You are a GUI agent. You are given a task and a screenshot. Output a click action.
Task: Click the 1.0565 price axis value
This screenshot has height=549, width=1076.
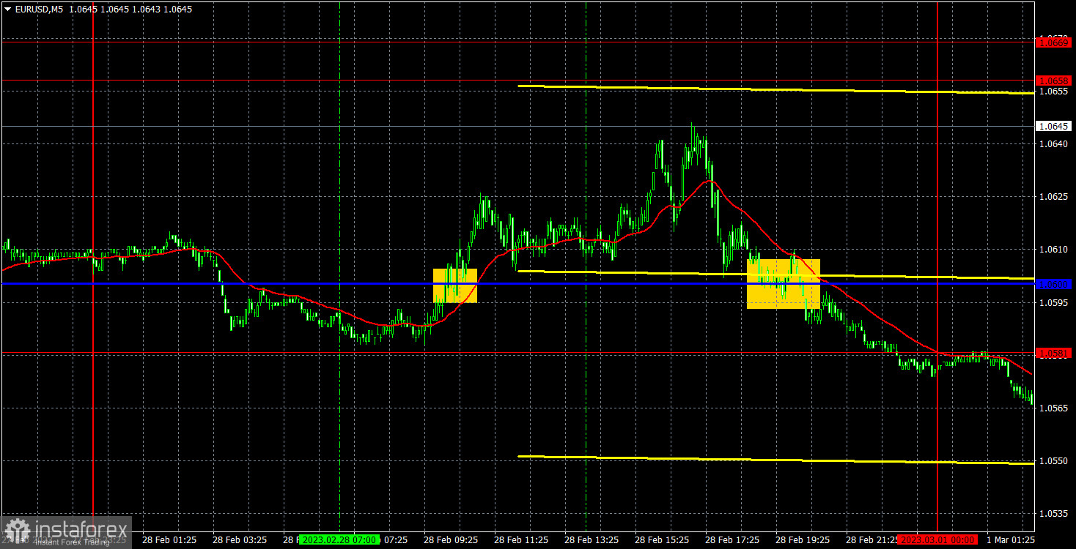[x=1054, y=408]
